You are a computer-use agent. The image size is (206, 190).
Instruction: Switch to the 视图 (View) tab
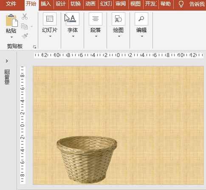coord(135,4)
